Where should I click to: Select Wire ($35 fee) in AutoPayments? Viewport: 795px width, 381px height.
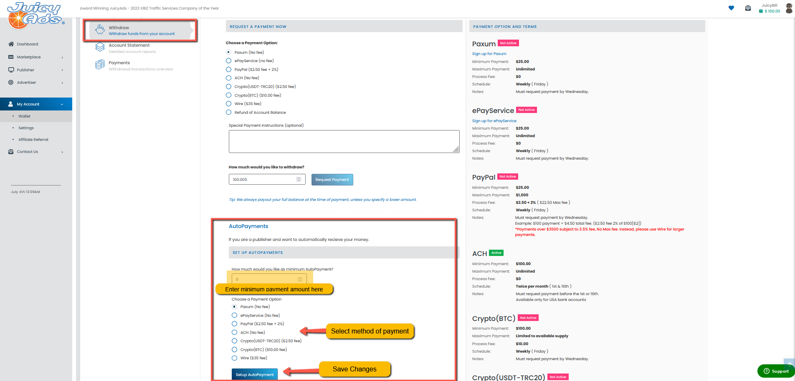[x=234, y=358]
